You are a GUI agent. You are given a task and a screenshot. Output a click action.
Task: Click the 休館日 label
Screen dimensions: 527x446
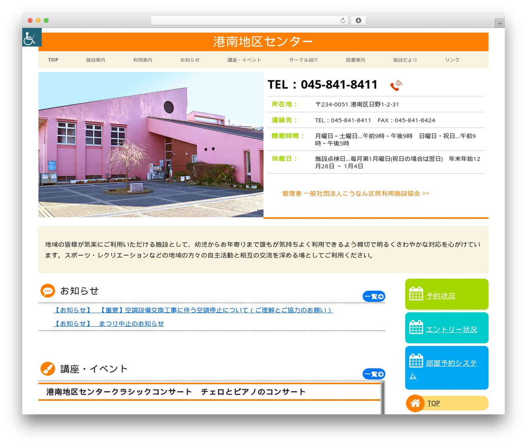(x=284, y=158)
